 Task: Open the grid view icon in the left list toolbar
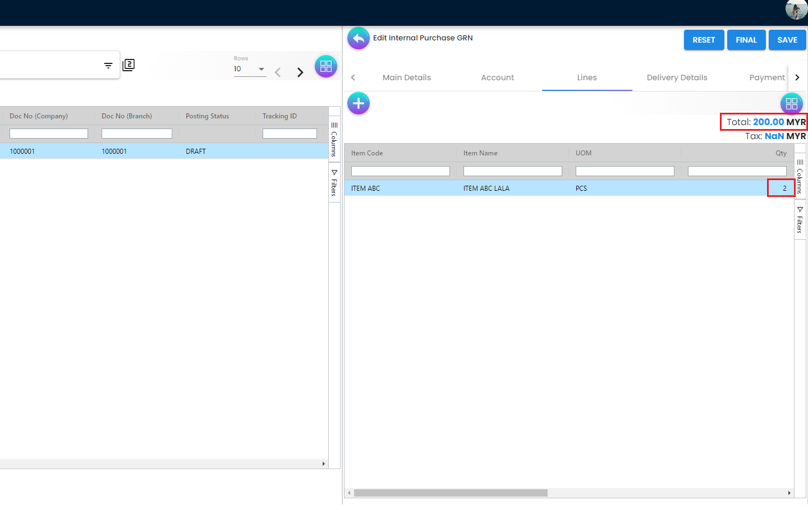point(325,67)
